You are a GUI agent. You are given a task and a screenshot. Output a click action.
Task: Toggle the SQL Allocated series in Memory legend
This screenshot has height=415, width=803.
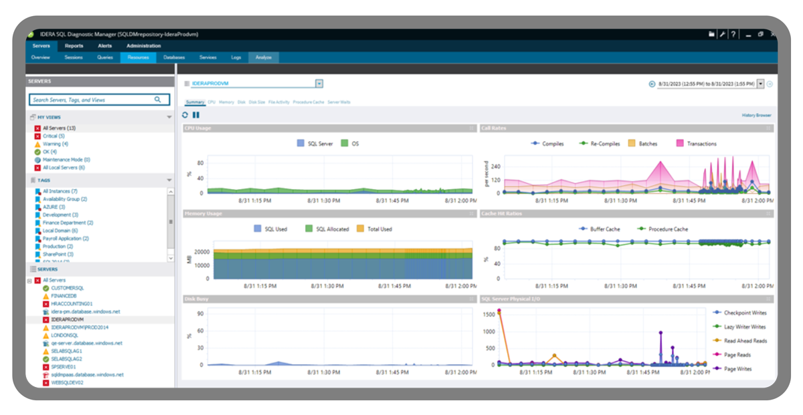327,229
